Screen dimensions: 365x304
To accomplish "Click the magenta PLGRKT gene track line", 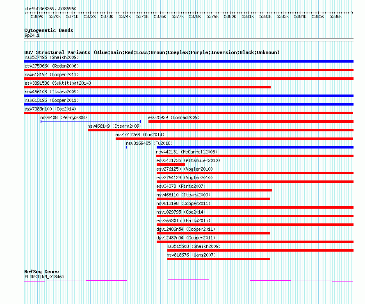I will (x=189, y=280).
